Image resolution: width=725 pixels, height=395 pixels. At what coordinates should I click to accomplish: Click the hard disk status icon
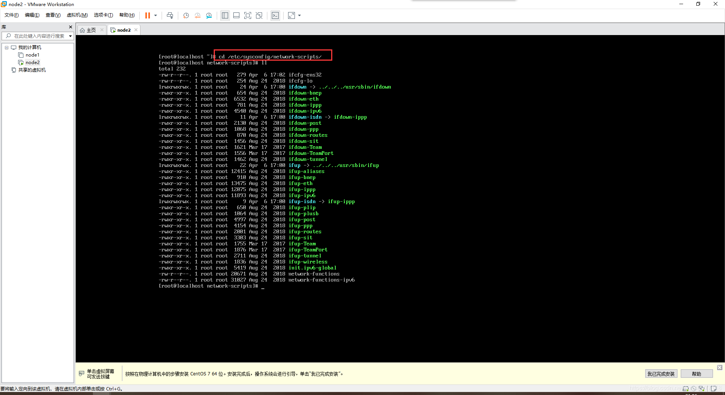[685, 389]
